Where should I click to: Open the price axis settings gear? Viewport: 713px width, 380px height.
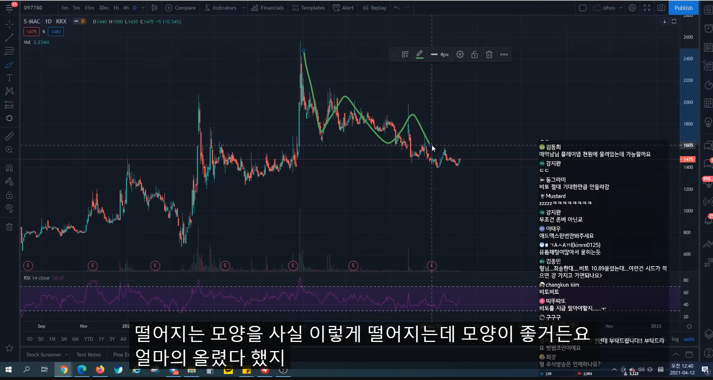(689, 326)
